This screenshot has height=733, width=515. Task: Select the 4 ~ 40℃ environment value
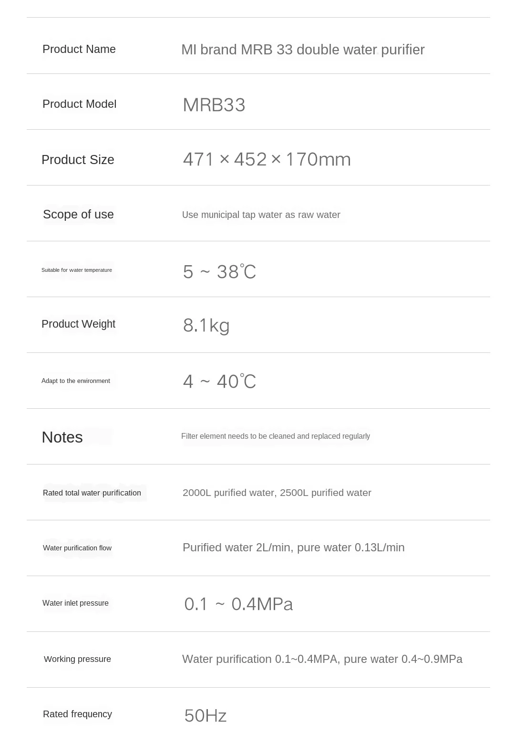(x=220, y=382)
